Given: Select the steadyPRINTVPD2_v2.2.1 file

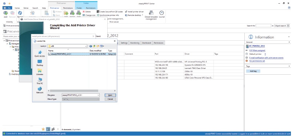Looking at the screenshot, I should tap(82, 54).
